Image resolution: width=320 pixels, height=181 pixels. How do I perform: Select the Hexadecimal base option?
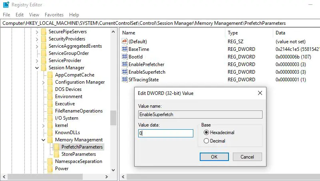(219, 132)
